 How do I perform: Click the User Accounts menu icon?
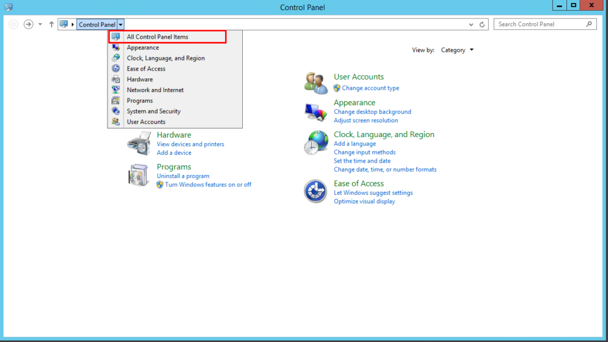pyautogui.click(x=116, y=121)
